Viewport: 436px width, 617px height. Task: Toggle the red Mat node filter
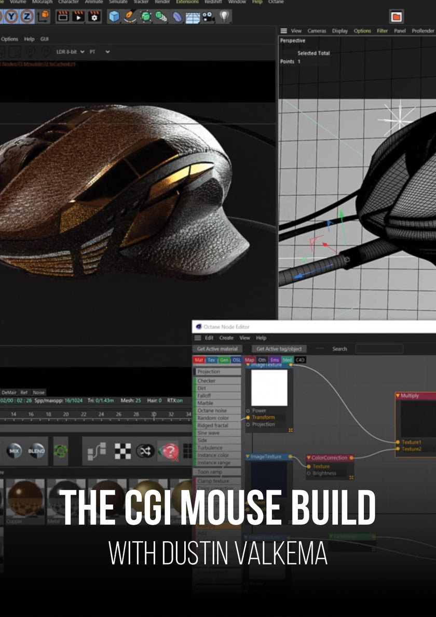[x=199, y=360]
